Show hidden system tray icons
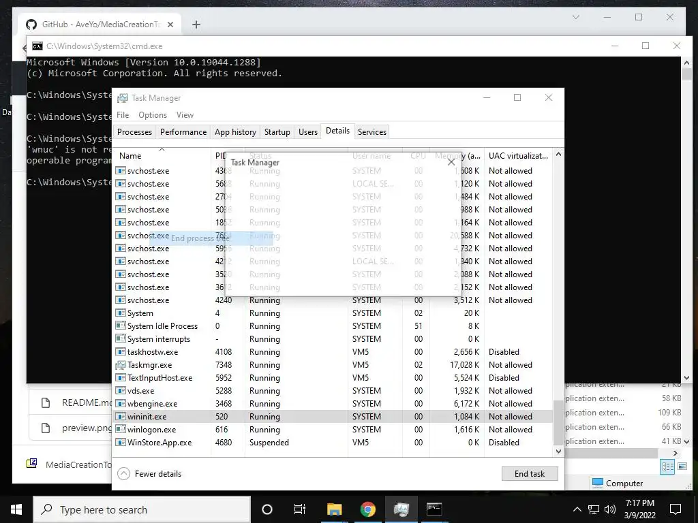The width and height of the screenshot is (698, 523). click(577, 509)
